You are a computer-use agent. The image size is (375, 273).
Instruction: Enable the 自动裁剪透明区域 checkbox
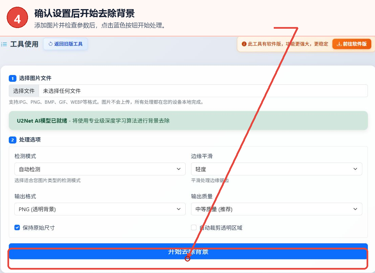(194, 227)
